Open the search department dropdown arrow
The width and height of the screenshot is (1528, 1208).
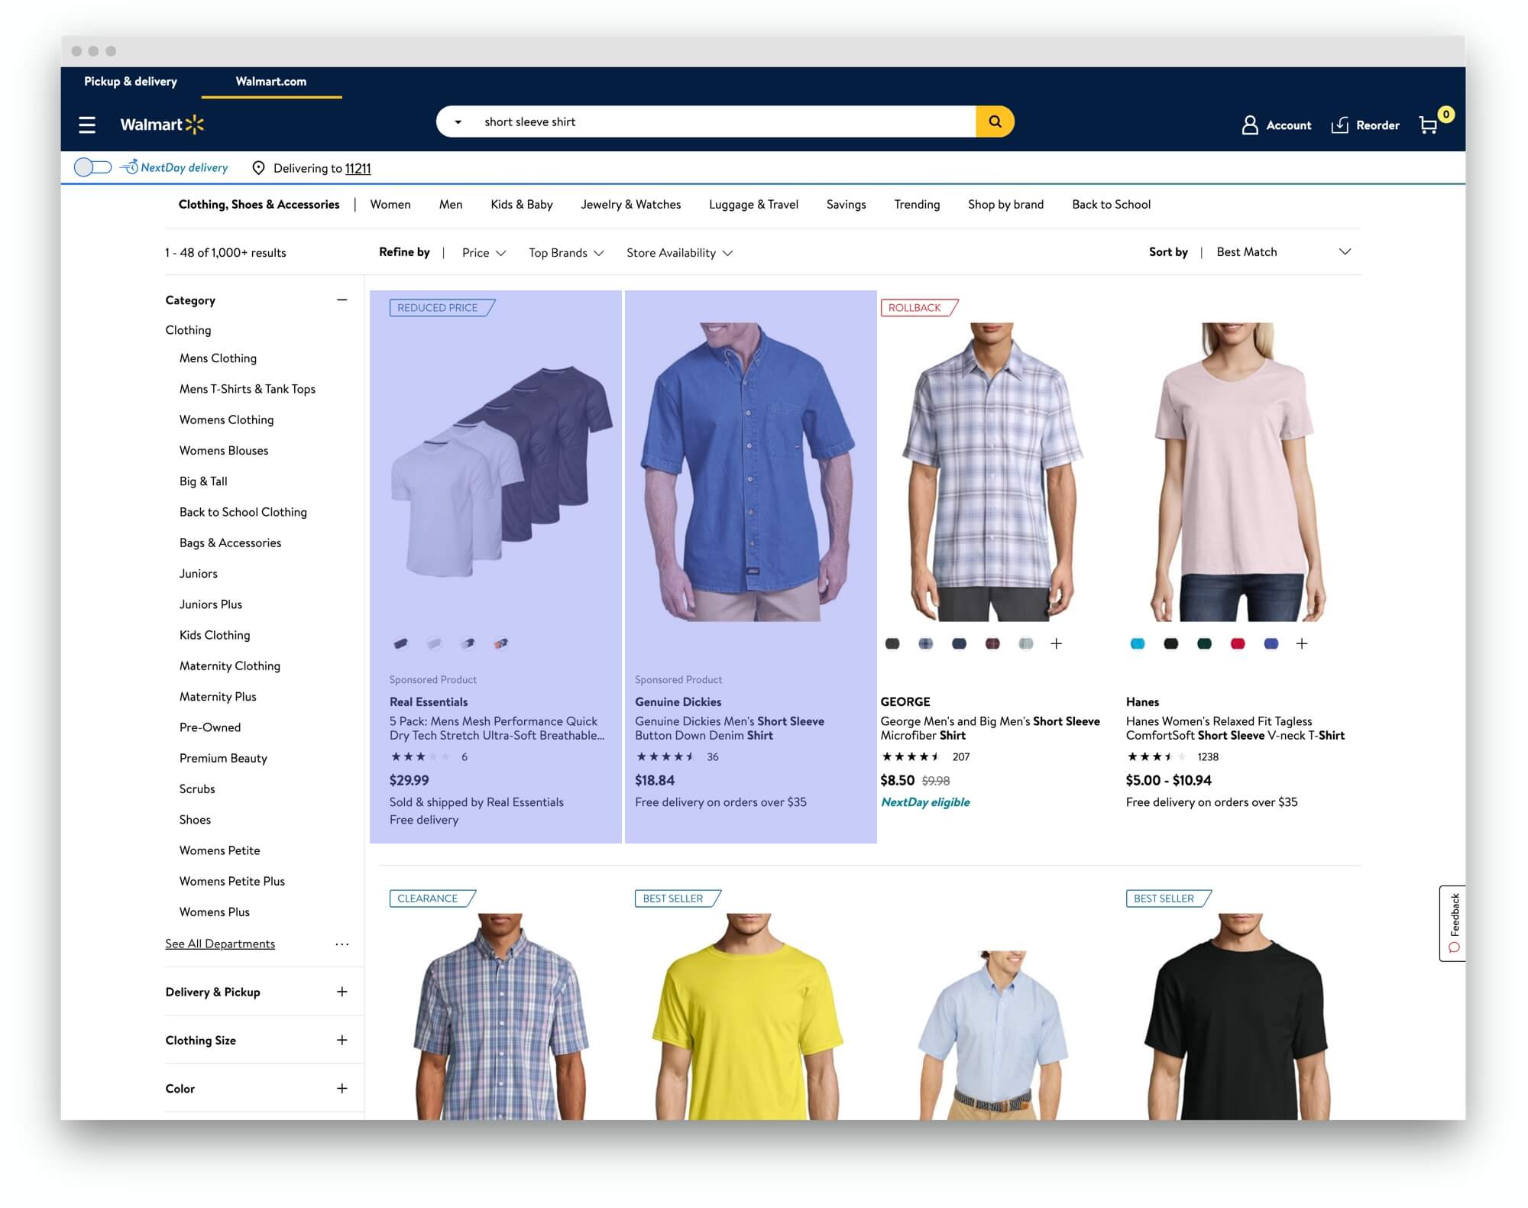tap(458, 122)
